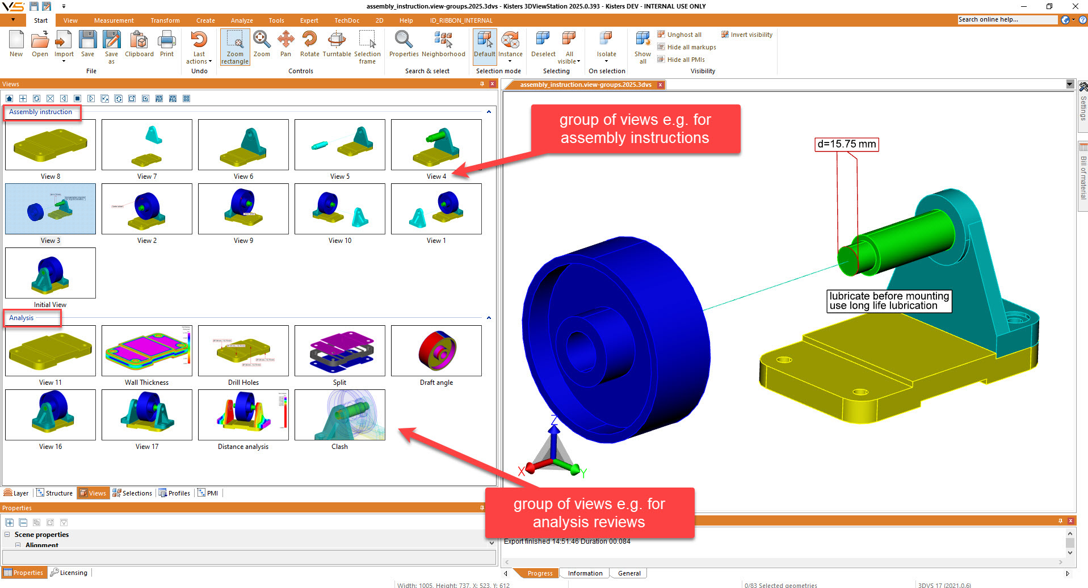
Task: Activate the Turntable control
Action: 337,44
